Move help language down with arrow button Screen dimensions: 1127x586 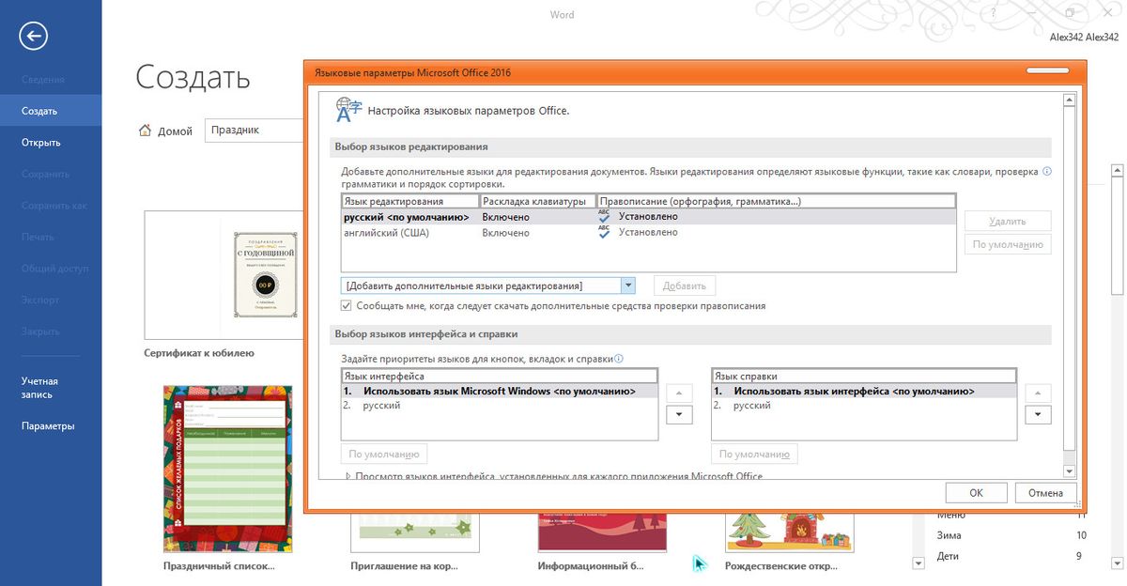tap(1038, 414)
